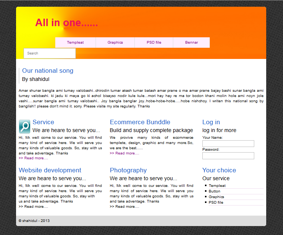Open Read more under Photography section
The image size is (283, 235).
(125, 207)
